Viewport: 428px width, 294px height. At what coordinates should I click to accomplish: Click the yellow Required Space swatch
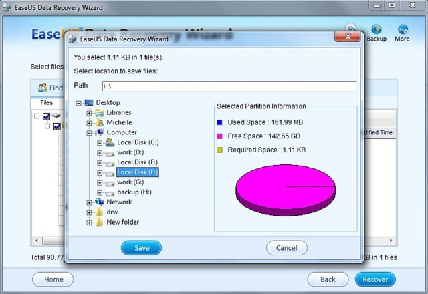tap(219, 150)
